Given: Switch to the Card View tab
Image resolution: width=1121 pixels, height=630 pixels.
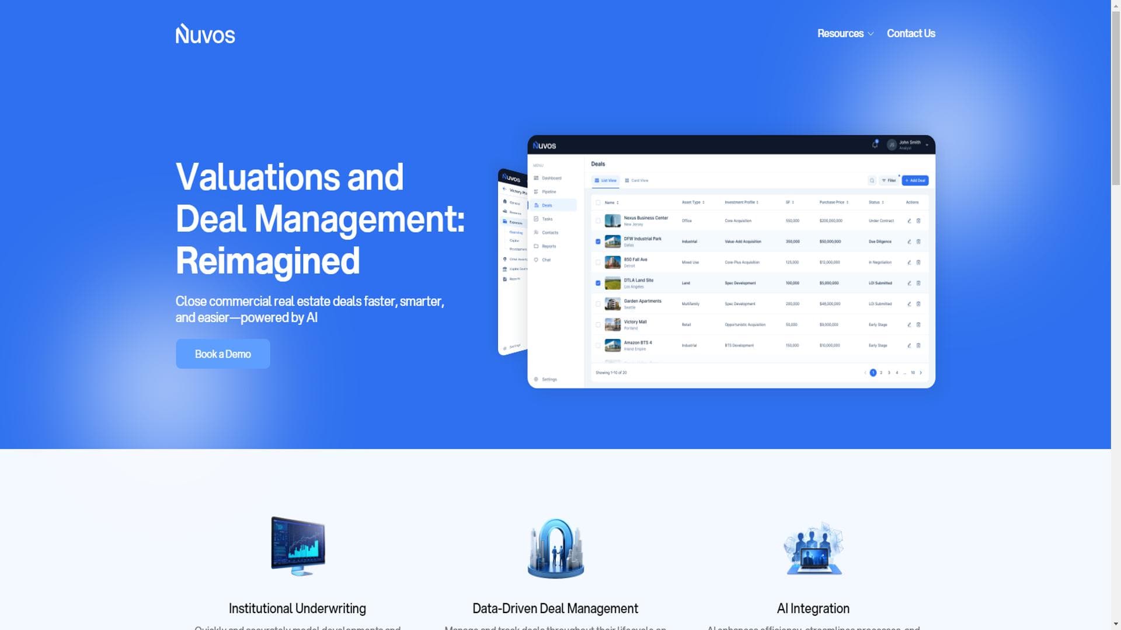Looking at the screenshot, I should (x=636, y=181).
